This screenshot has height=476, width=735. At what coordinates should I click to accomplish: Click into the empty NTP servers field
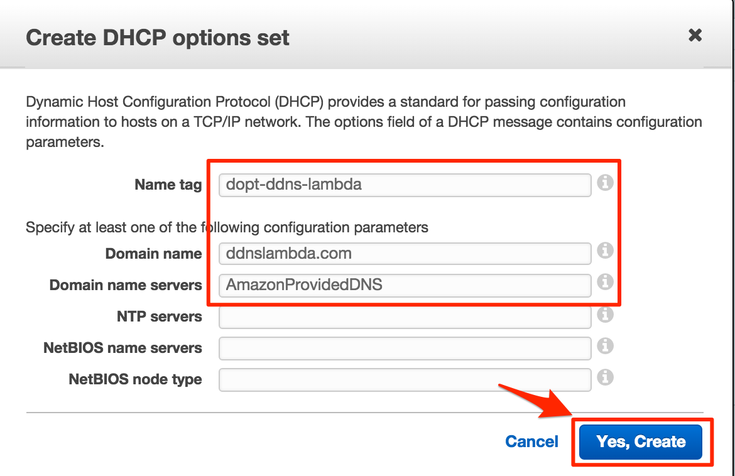click(x=405, y=317)
